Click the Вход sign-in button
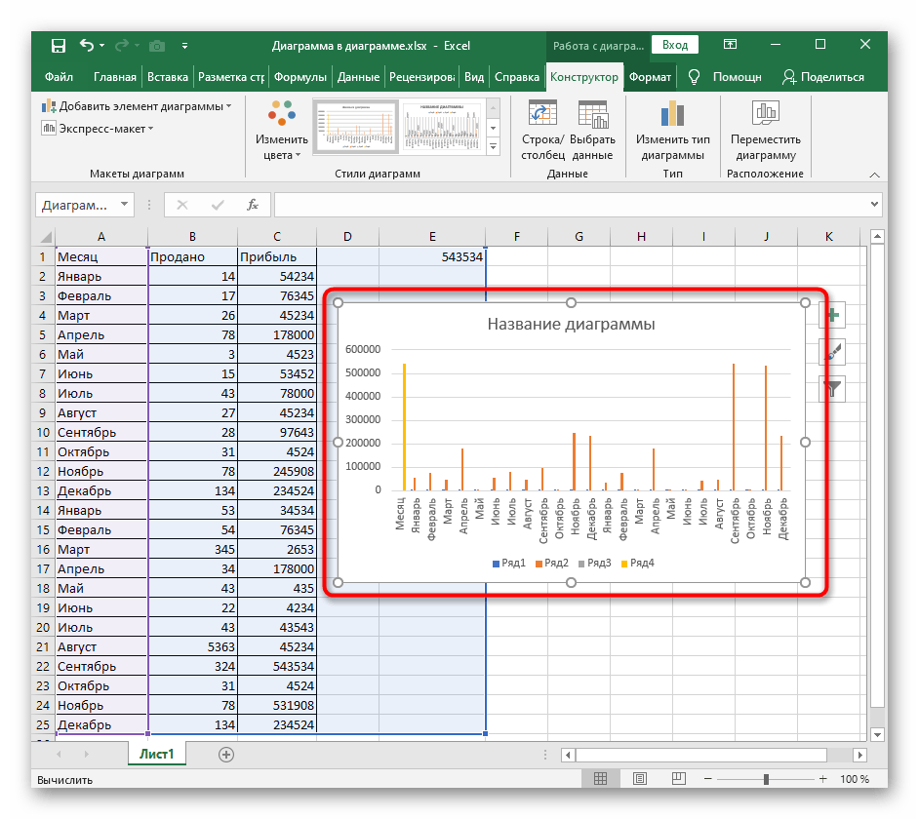 [675, 45]
